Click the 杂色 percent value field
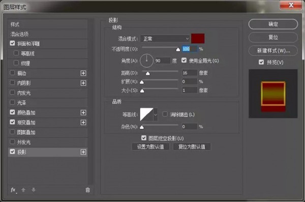Screen dimensions: 305x202 tap(190, 127)
